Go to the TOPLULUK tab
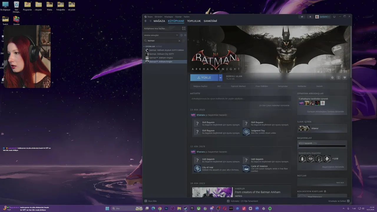 (x=194, y=21)
